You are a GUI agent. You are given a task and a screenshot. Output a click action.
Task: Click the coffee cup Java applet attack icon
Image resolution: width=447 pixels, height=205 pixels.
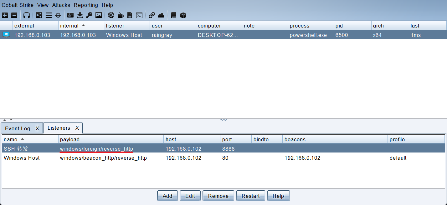(x=121, y=15)
